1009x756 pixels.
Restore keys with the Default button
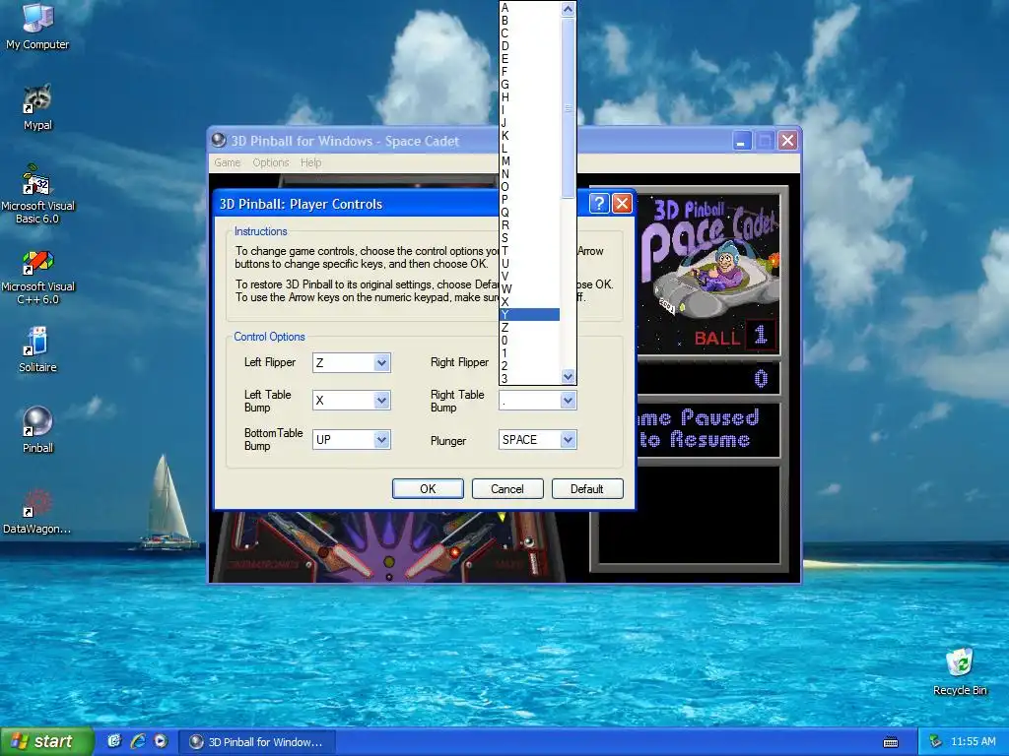click(587, 488)
